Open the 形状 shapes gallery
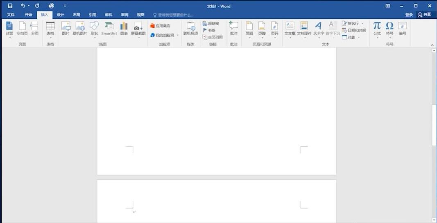 tap(94, 30)
